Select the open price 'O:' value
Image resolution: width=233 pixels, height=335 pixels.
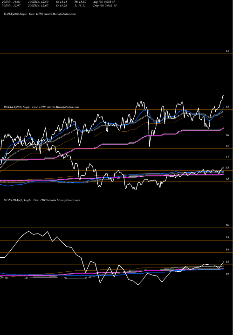click(62, 2)
